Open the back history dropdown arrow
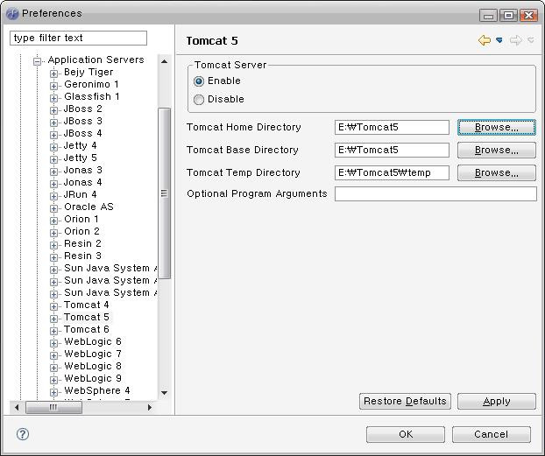This screenshot has width=545, height=456. (x=499, y=40)
